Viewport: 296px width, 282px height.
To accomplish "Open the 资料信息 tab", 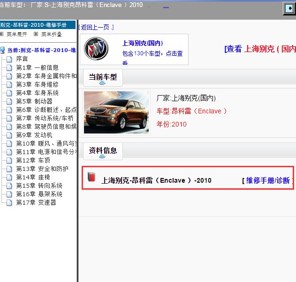I will [103, 151].
